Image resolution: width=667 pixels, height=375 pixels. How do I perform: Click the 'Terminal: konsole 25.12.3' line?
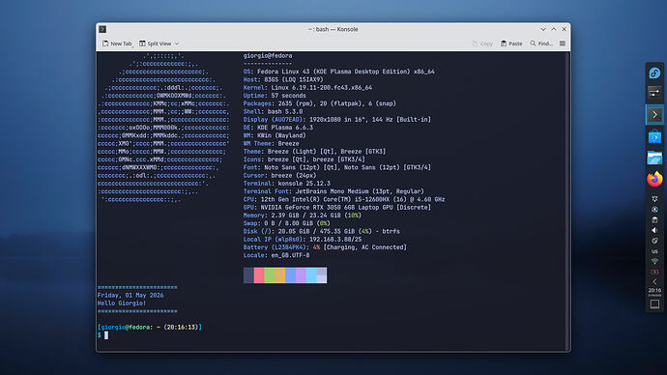(286, 184)
